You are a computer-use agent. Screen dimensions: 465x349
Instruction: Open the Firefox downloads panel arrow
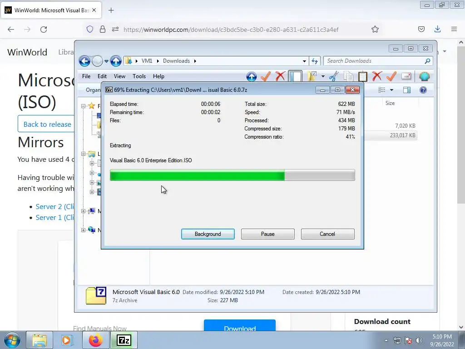(437, 29)
